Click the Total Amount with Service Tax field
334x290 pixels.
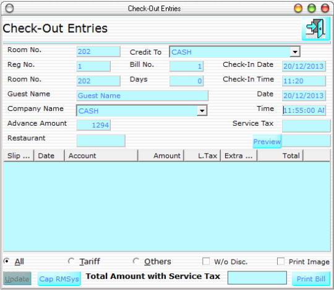tap(257, 278)
